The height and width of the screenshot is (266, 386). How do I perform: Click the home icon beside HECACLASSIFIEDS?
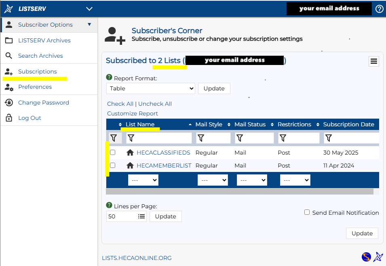tap(130, 153)
